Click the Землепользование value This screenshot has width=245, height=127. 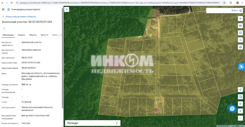[31, 50]
